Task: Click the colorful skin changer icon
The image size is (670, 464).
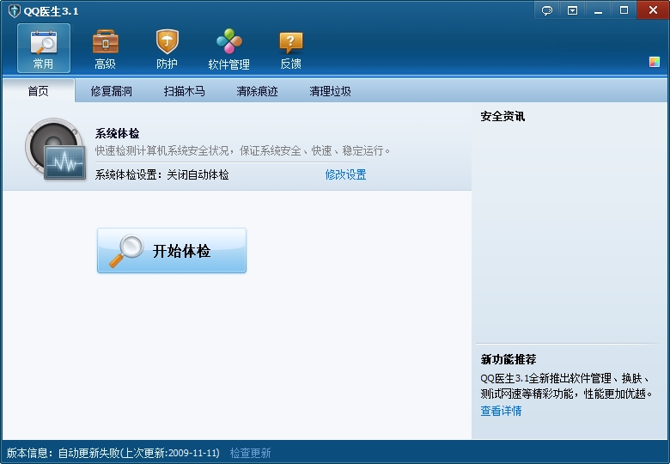Action: click(655, 62)
